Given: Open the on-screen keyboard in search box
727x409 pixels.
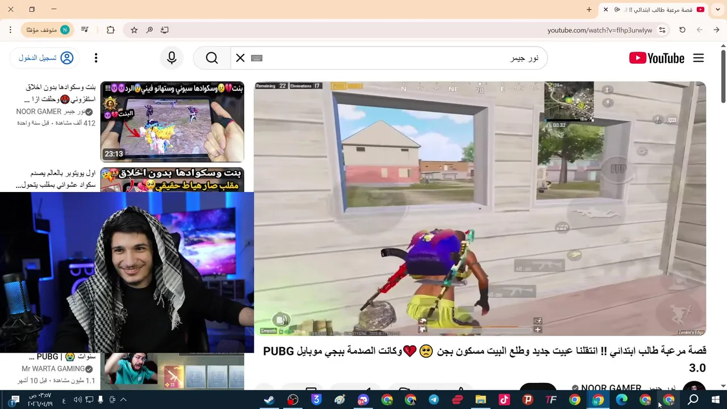Looking at the screenshot, I should click(257, 58).
